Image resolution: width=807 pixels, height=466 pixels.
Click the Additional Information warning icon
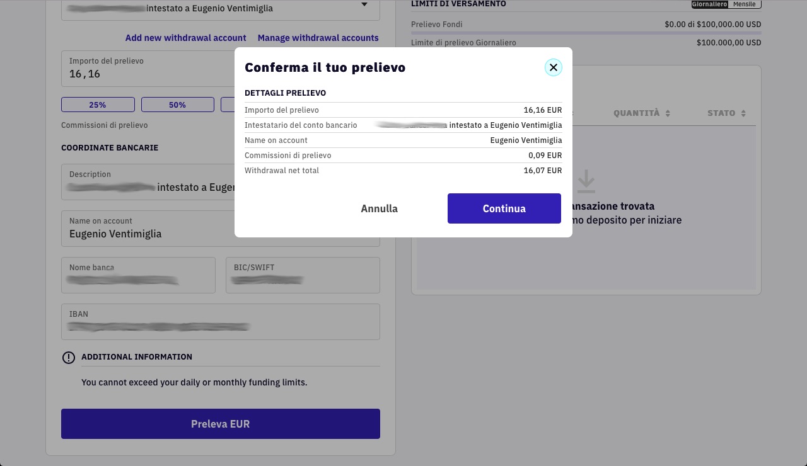coord(69,358)
